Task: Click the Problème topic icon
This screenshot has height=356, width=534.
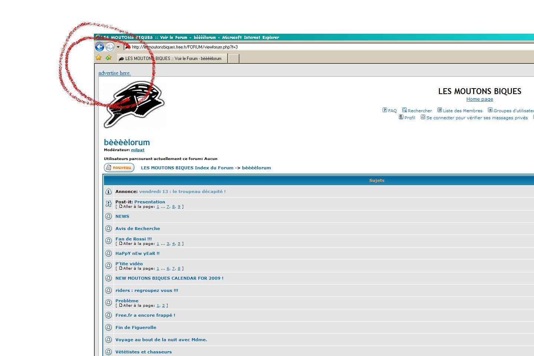Action: tap(108, 303)
